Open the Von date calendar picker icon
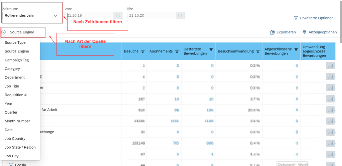 click(x=118, y=15)
